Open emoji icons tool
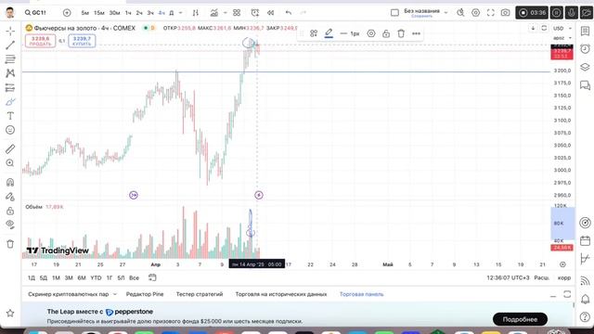Screen dimensions: 594x334 pos(10,130)
